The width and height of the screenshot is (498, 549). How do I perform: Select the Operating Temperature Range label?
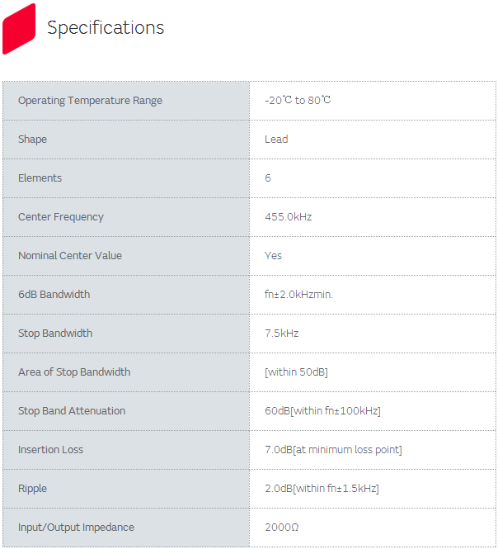(90, 101)
